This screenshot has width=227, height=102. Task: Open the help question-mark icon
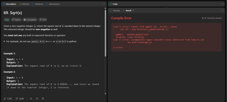click(x=43, y=99)
